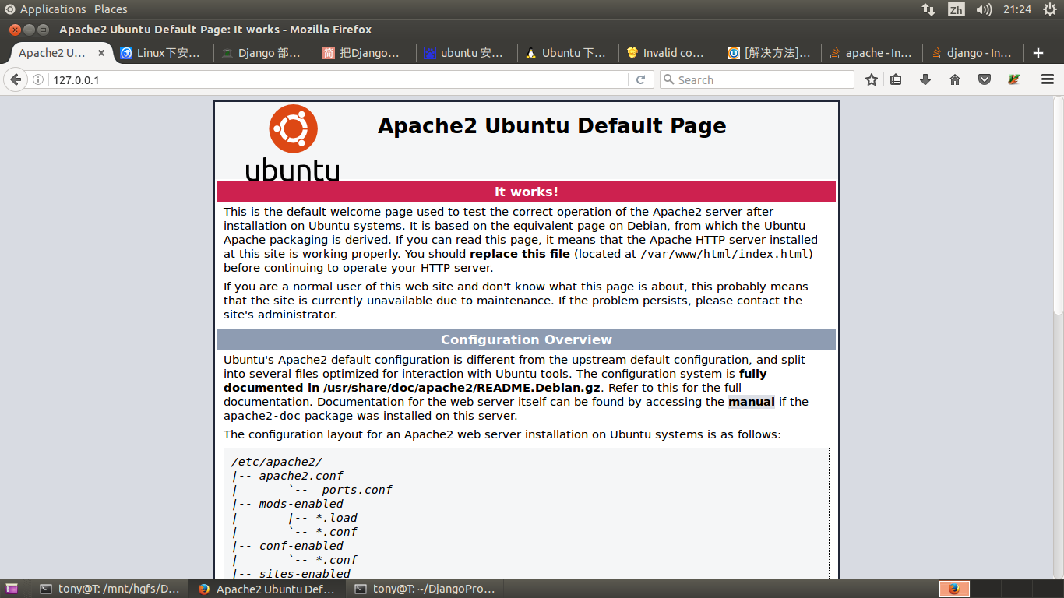This screenshot has height=598, width=1064.
Task: Click "/usr/share/doc/apache2/README.Debian.gz" text
Action: pyautogui.click(x=461, y=388)
